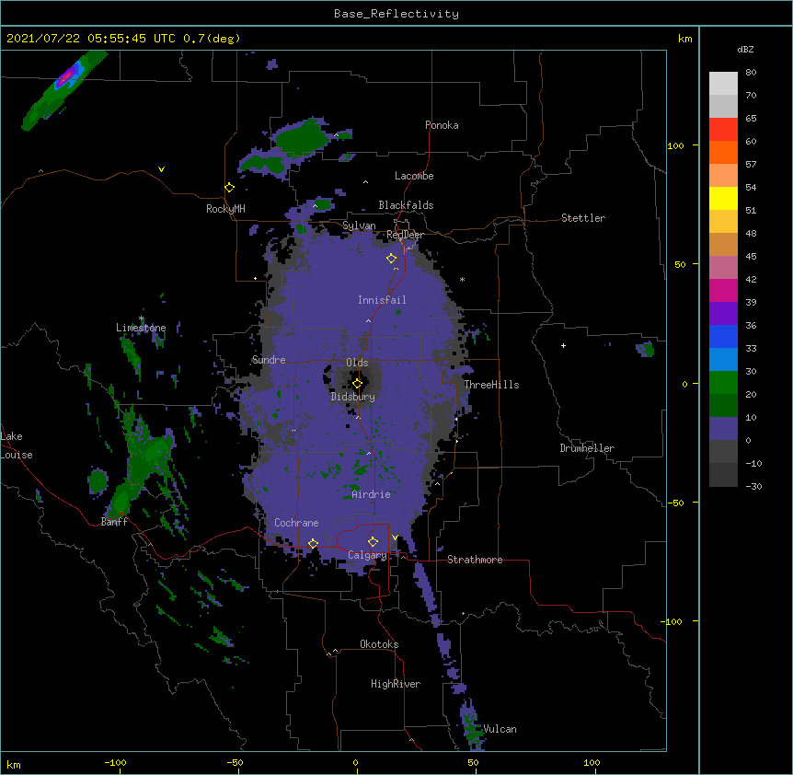Image resolution: width=793 pixels, height=775 pixels.
Task: Click the dBZ legend heading
Action: click(745, 50)
